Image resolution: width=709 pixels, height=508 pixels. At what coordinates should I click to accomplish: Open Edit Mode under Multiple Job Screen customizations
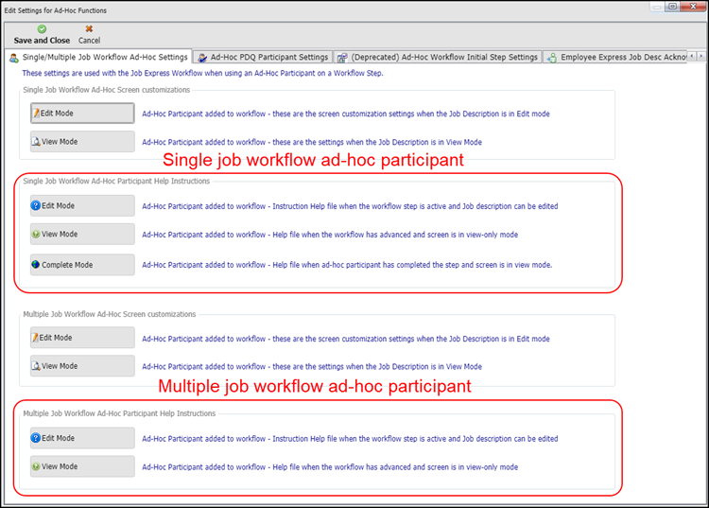(x=82, y=338)
